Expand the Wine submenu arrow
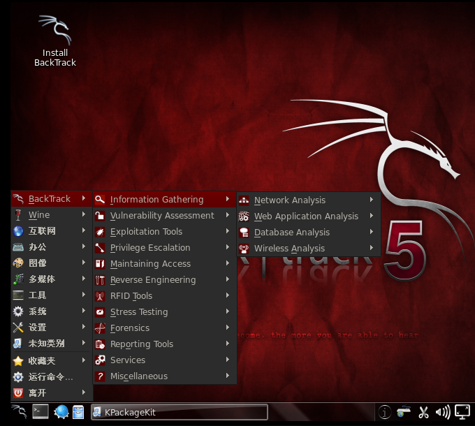 point(84,214)
